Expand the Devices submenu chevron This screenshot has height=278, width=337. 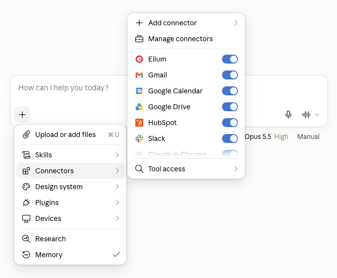(x=117, y=218)
